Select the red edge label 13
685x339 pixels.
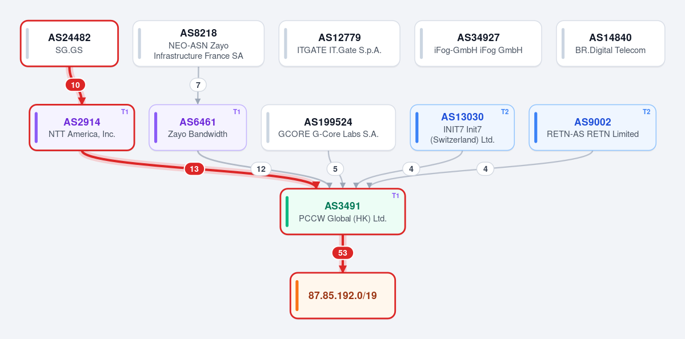(x=194, y=169)
